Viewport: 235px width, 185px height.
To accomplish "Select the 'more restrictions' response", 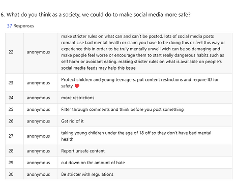I will [x=78, y=98].
